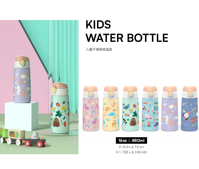The height and width of the screenshot is (169, 199).
Task: Click the large green owl bottle in photo
Action: point(60,108)
